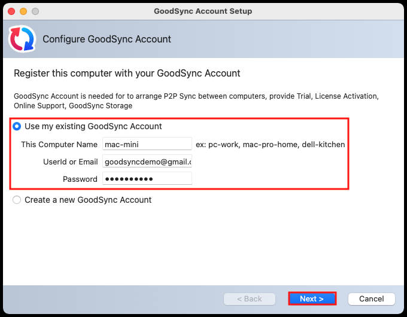Click the GoodSync Account Setup title bar
Screen dimensions: 407x317
[x=203, y=11]
